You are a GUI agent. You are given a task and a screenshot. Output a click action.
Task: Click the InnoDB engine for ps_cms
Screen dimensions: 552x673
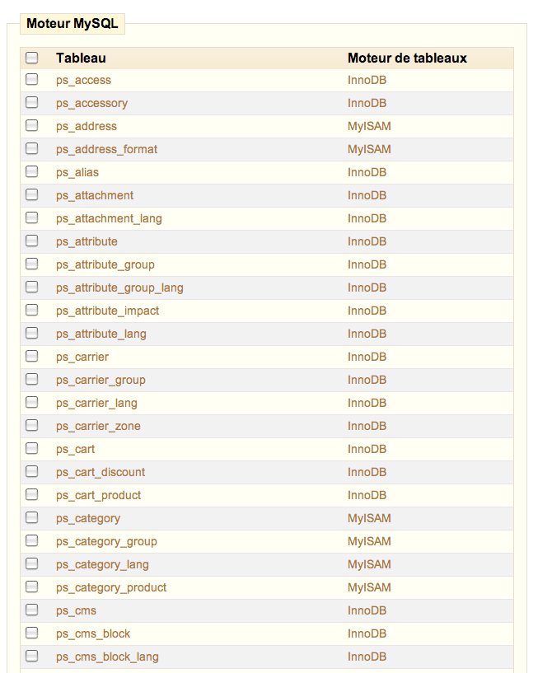click(x=367, y=610)
